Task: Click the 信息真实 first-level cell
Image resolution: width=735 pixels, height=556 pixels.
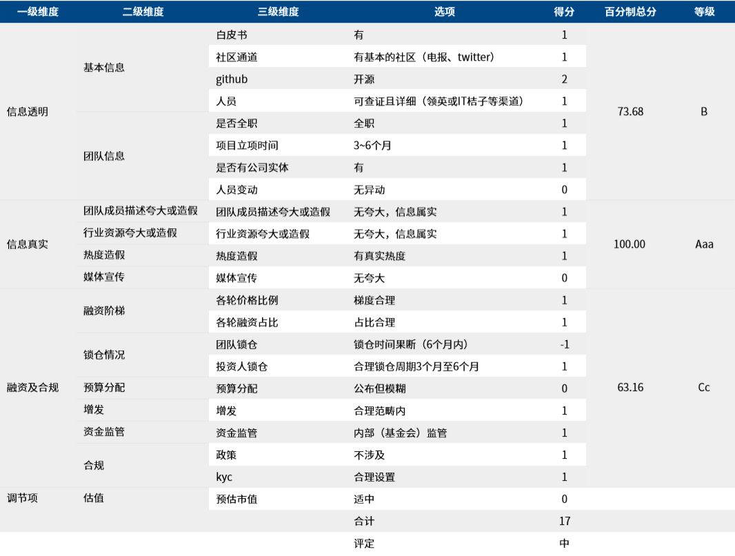Action: tap(27, 244)
